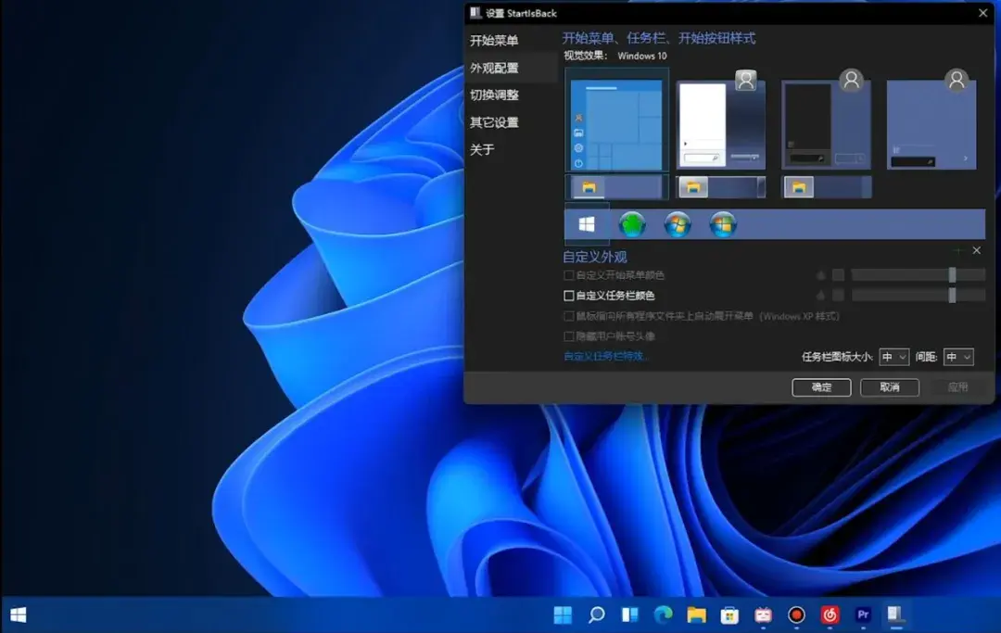Check 自定义开始菜单颜色 option
The image size is (1001, 633).
pyautogui.click(x=567, y=275)
